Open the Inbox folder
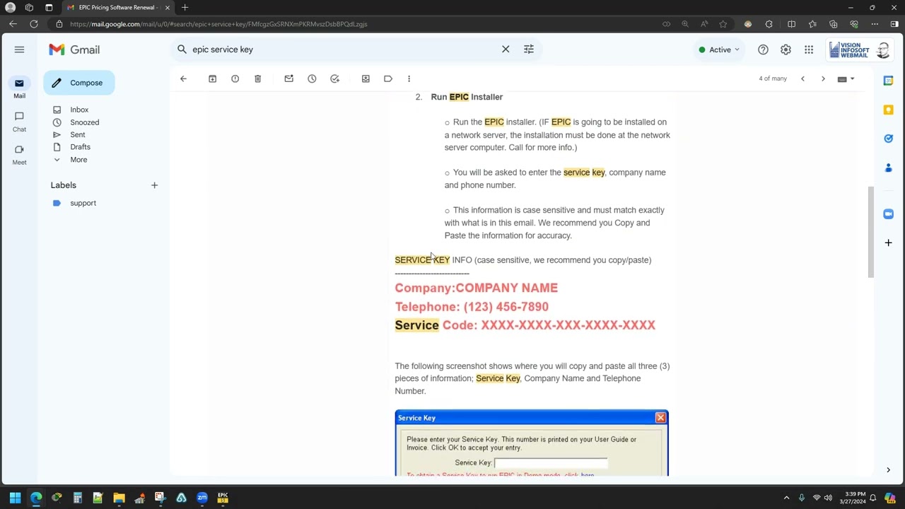The height and width of the screenshot is (509, 905). [x=79, y=110]
